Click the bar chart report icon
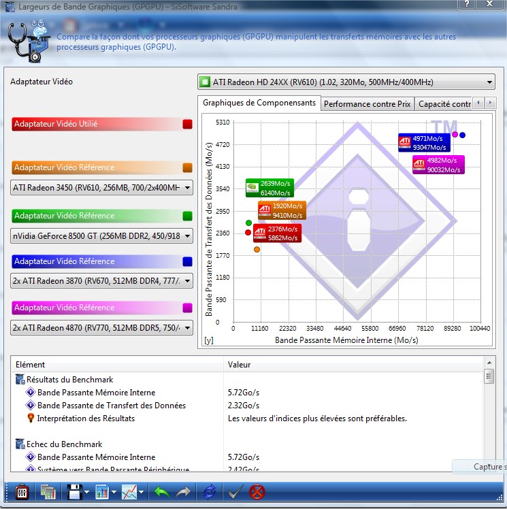Viewport: 507px width, 509px height. point(102,493)
